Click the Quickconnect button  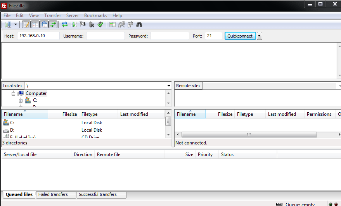240,36
